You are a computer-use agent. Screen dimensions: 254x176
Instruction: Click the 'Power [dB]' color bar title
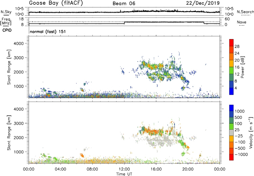pos(242,67)
